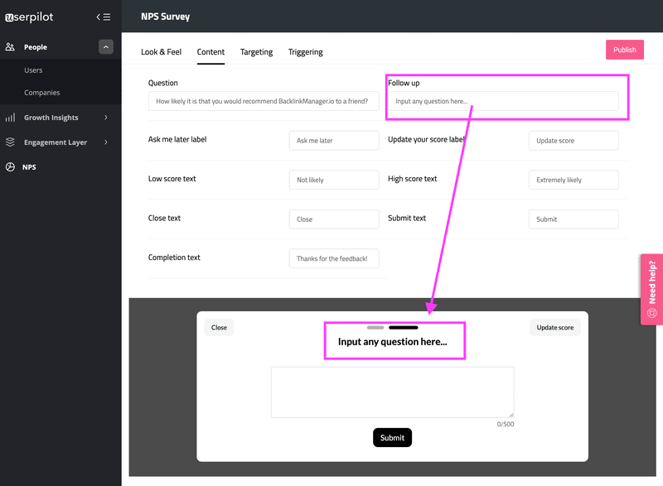Expand the Engagement Layer menu
Screen dimensions: 663x486
point(105,142)
